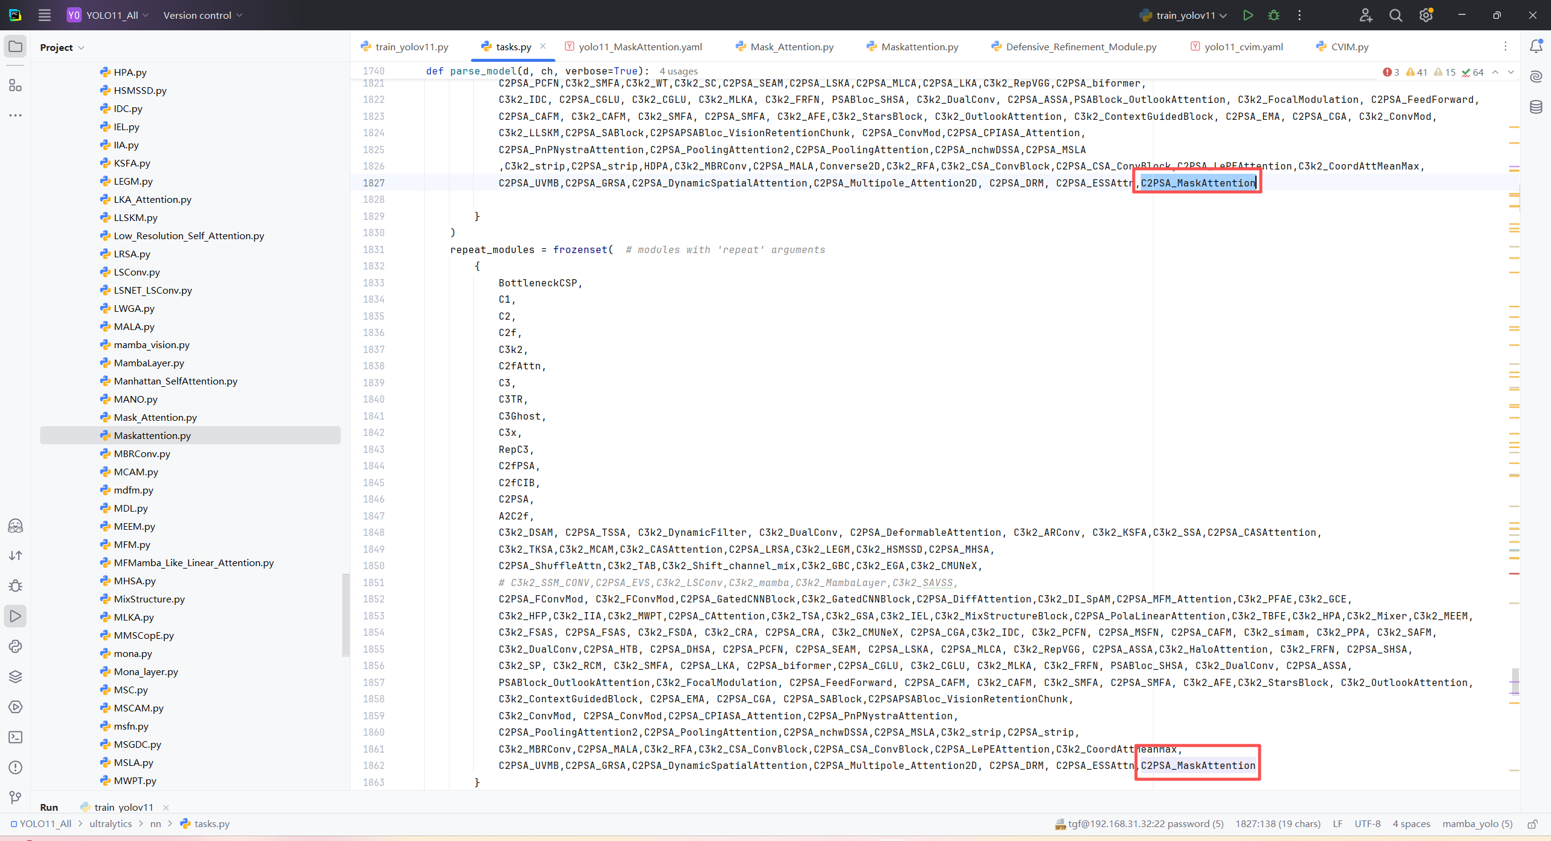The width and height of the screenshot is (1551, 841).
Task: Open IDE settings gear icon
Action: point(1426,15)
